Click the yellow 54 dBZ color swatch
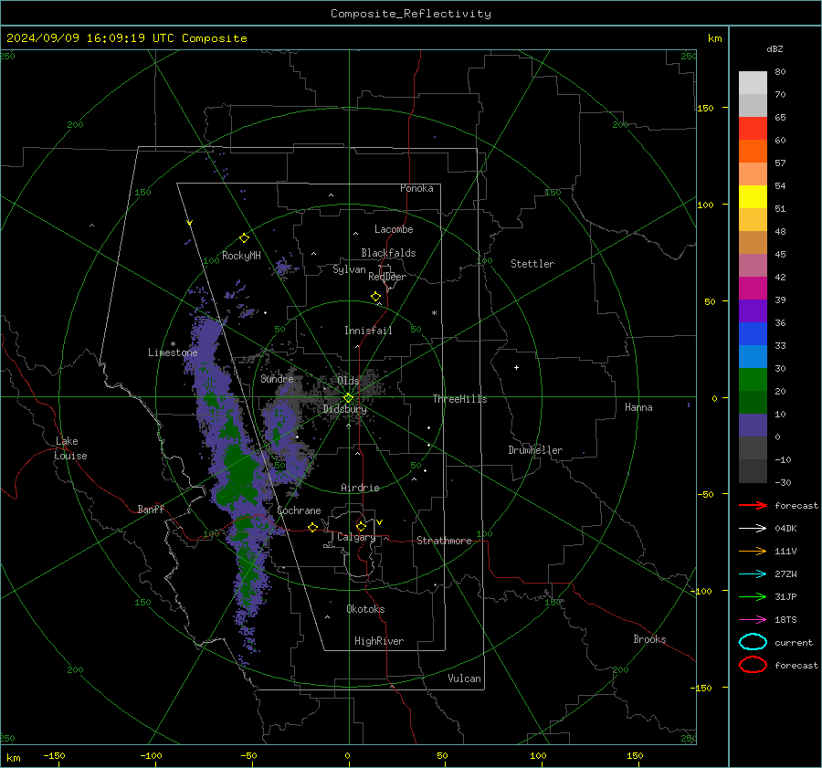 [753, 196]
